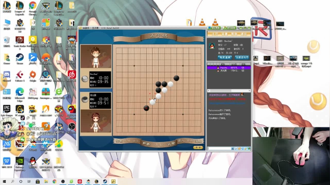Open the WPS Office desktop shortcut
Image resolution: width=330 pixels, height=185 pixels.
point(7,163)
